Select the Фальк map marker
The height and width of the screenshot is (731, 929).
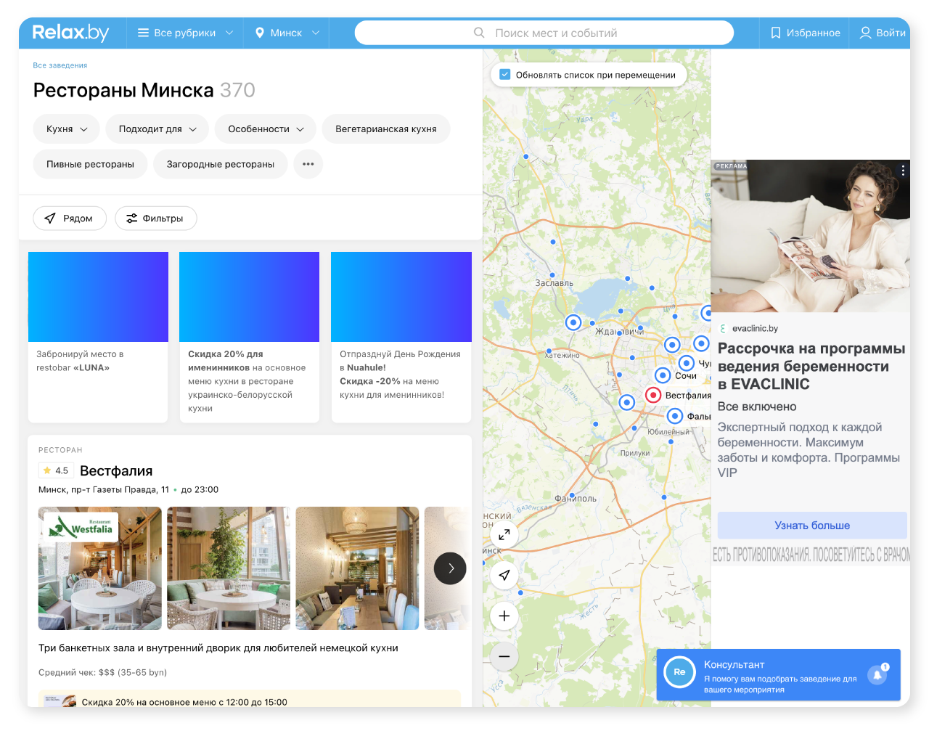[x=675, y=416]
